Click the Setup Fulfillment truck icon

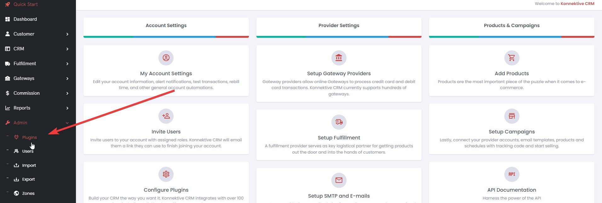[x=339, y=122]
